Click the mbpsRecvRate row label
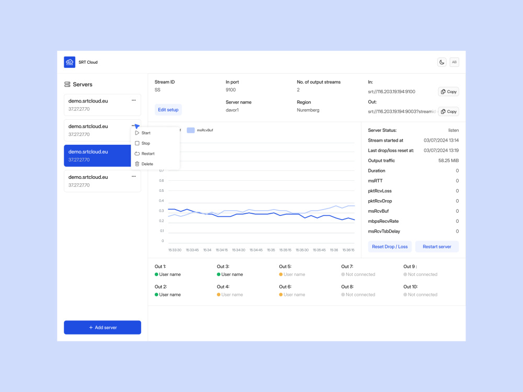Image resolution: width=523 pixels, height=392 pixels. click(383, 221)
